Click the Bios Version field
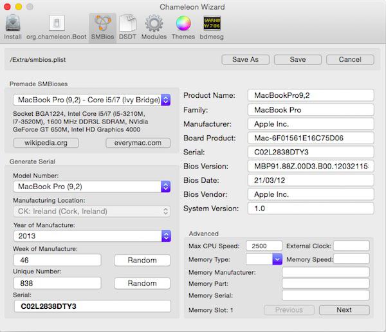Screen dimensions: 386x332 coord(311,166)
